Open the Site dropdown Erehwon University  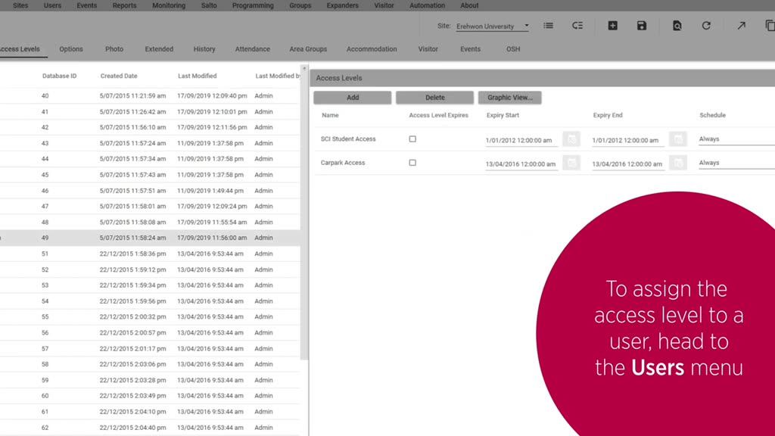tap(492, 26)
